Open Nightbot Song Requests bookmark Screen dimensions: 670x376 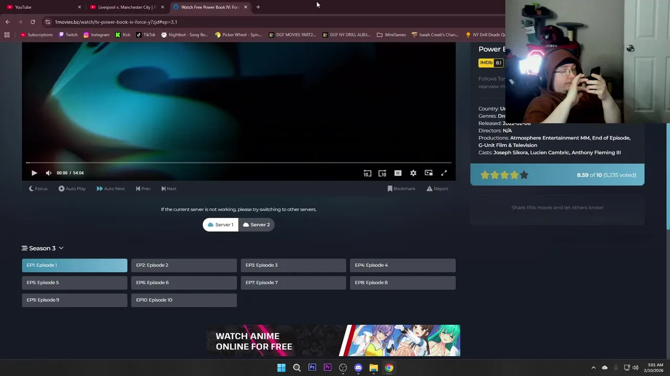coord(185,35)
